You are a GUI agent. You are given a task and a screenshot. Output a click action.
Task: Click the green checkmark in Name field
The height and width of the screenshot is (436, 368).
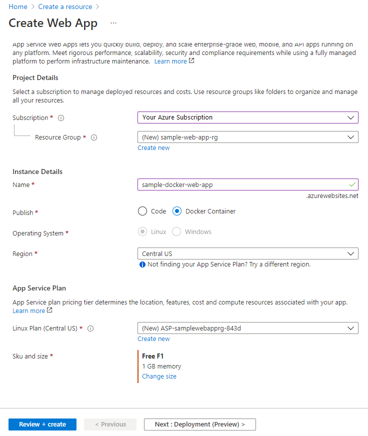point(352,184)
